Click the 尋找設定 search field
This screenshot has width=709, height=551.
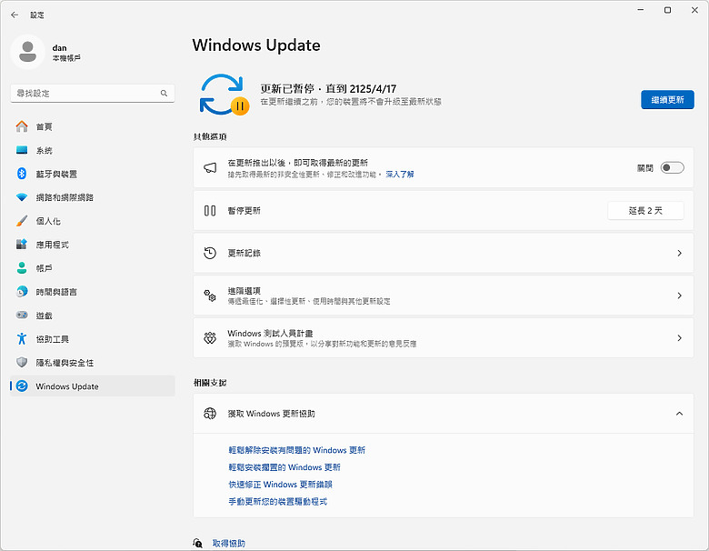(92, 93)
